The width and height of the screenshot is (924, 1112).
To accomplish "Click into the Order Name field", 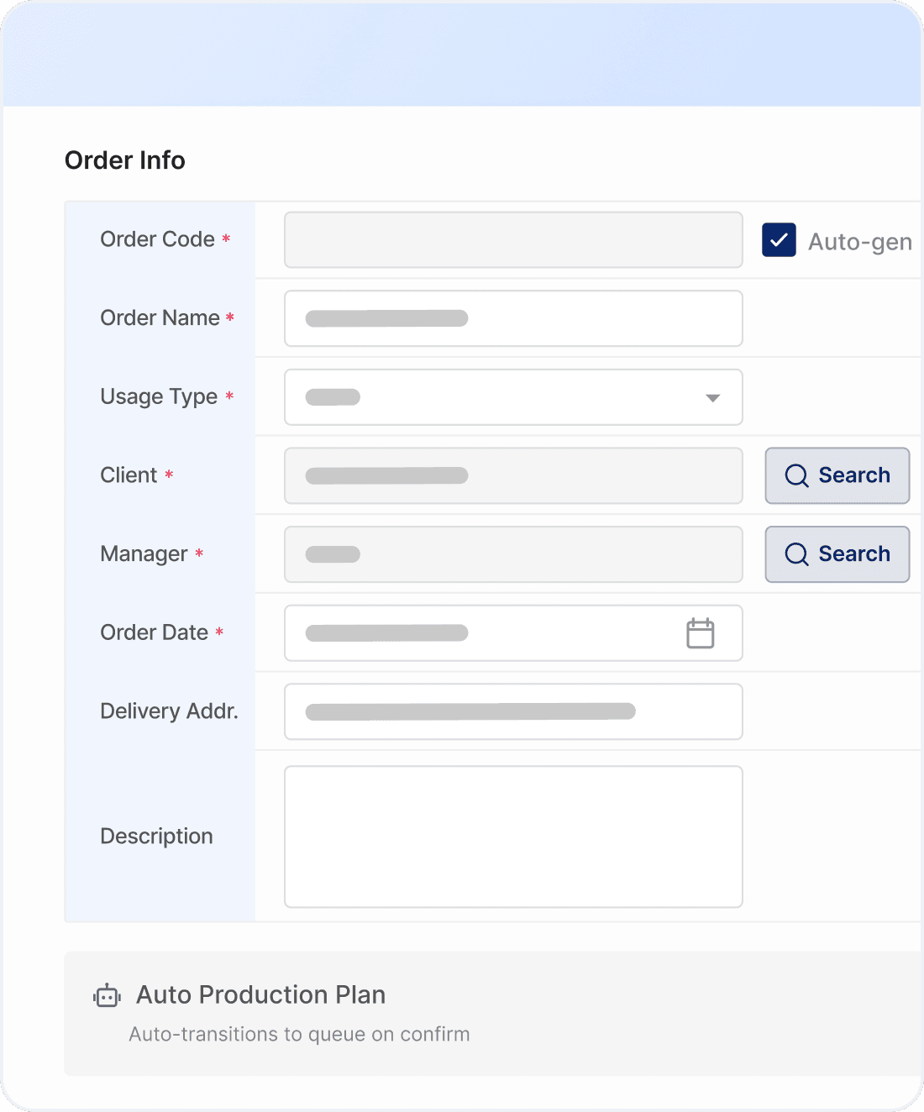I will tap(513, 318).
